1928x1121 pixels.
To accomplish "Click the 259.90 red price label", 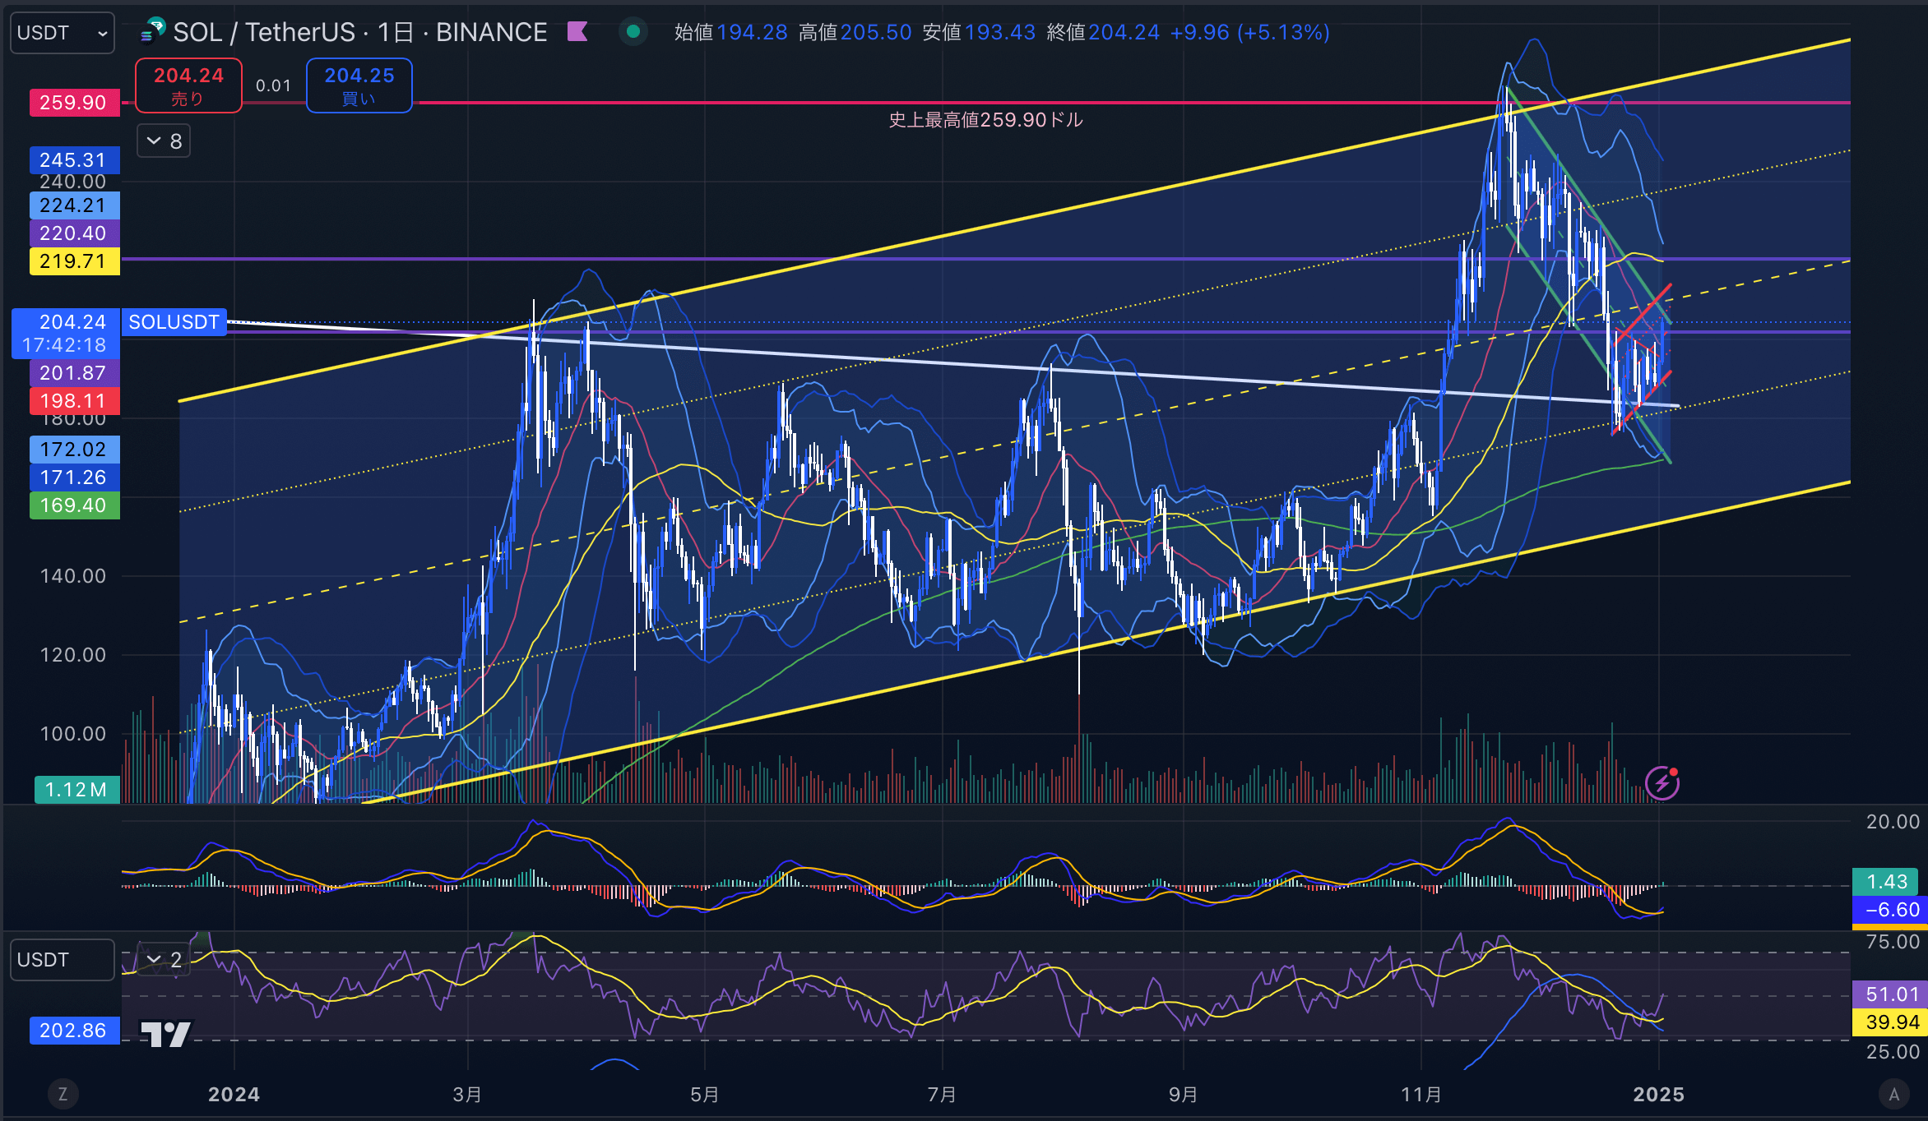I will [74, 103].
